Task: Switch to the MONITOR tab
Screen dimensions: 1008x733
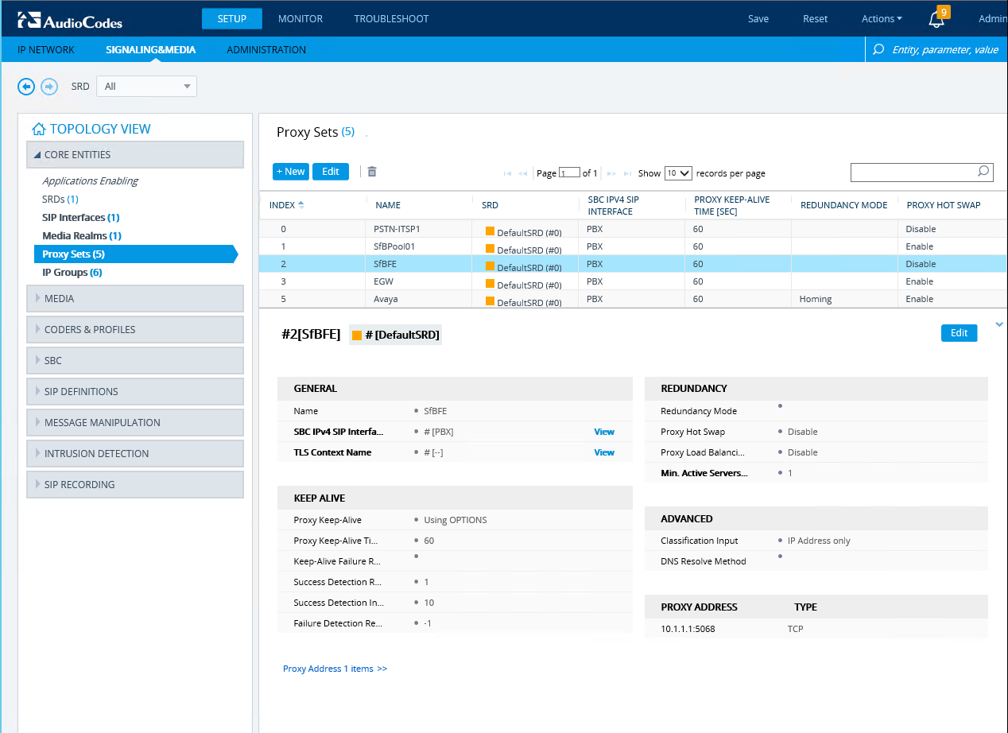Action: (300, 19)
